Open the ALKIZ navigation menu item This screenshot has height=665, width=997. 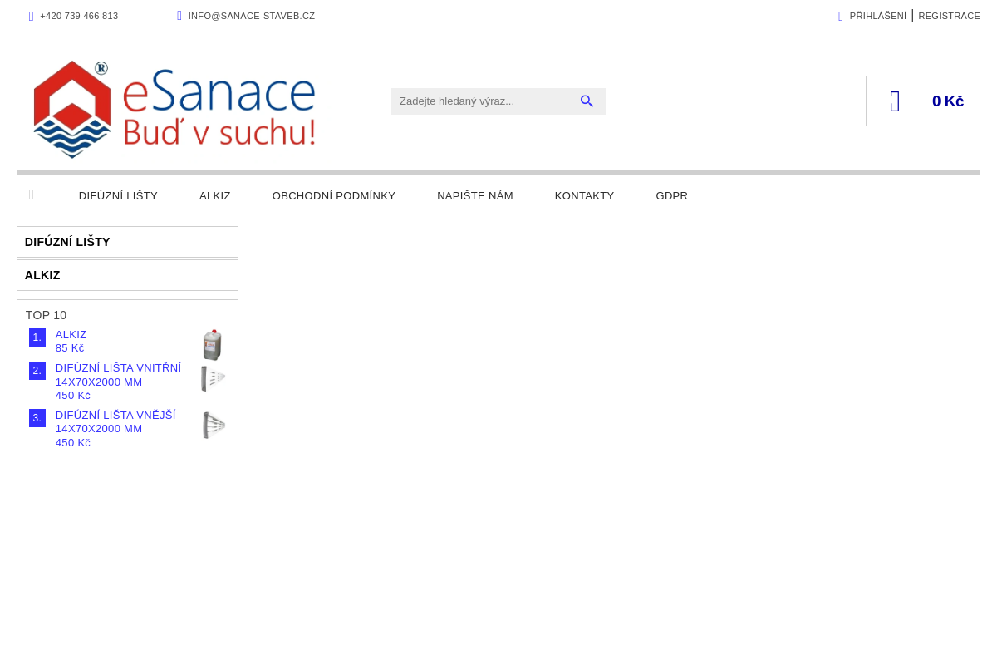[215, 196]
